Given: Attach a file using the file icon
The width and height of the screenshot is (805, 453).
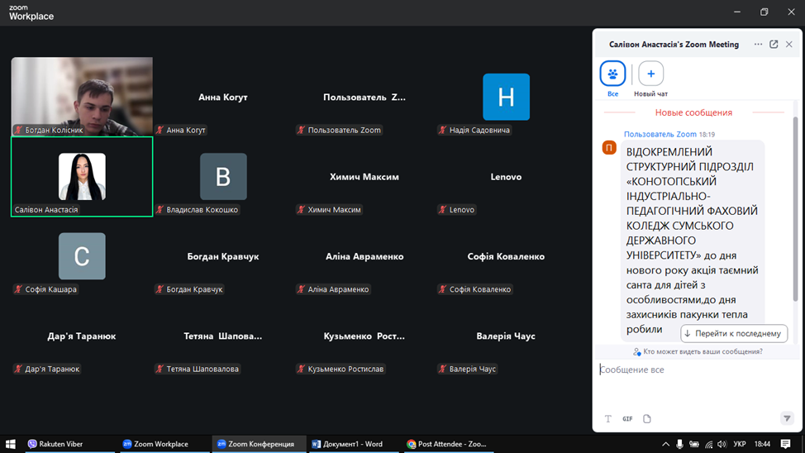Looking at the screenshot, I should pos(647,419).
